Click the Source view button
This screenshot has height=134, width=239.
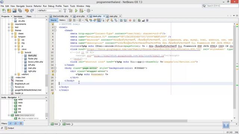53,20
